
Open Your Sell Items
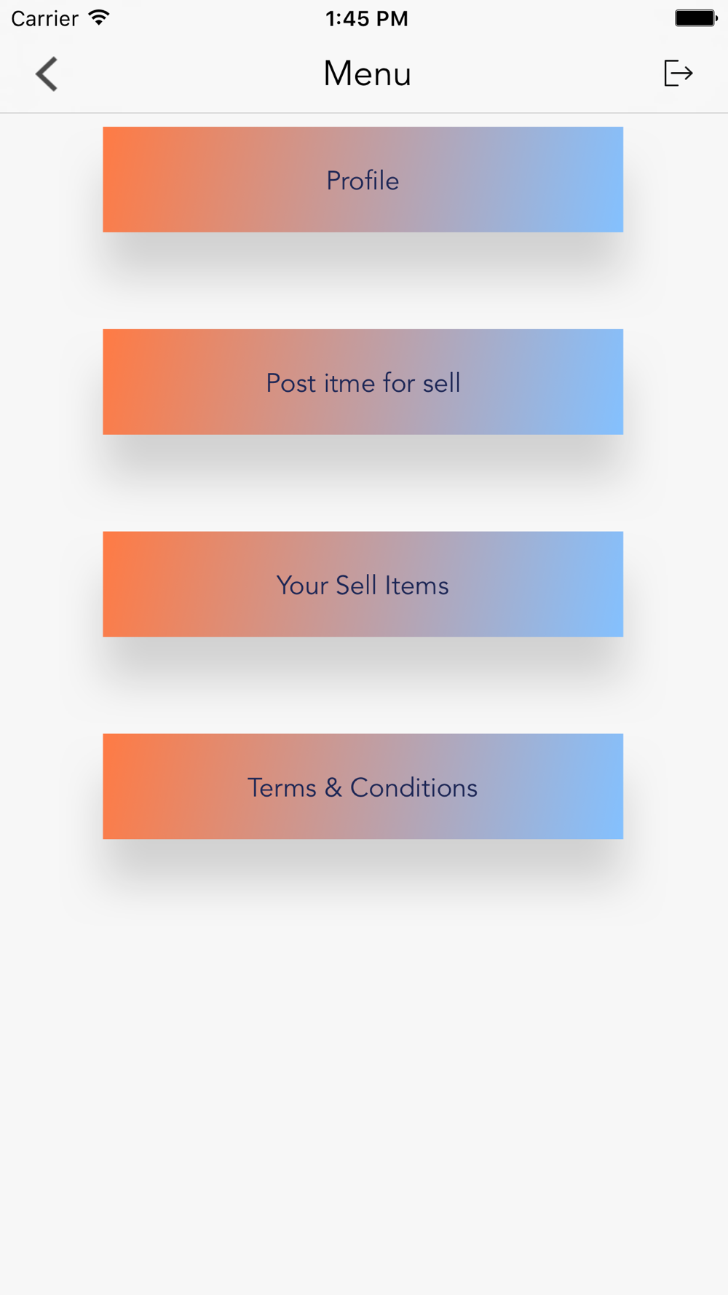coord(363,585)
